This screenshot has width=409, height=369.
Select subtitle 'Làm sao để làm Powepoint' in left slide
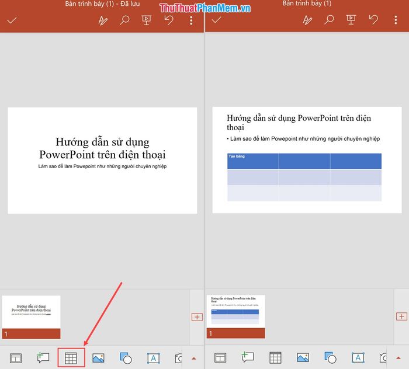click(102, 166)
